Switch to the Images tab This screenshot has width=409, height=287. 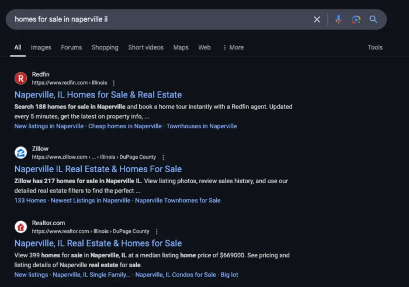pyautogui.click(x=41, y=47)
